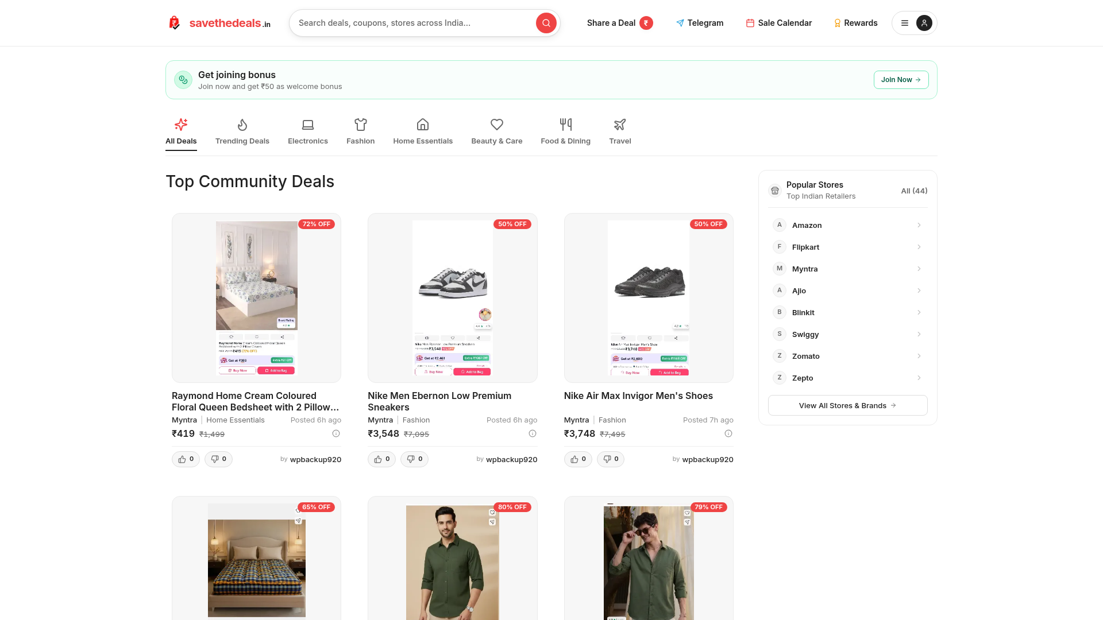This screenshot has width=1103, height=620.
Task: Click All (44) stores link
Action: coord(914,191)
